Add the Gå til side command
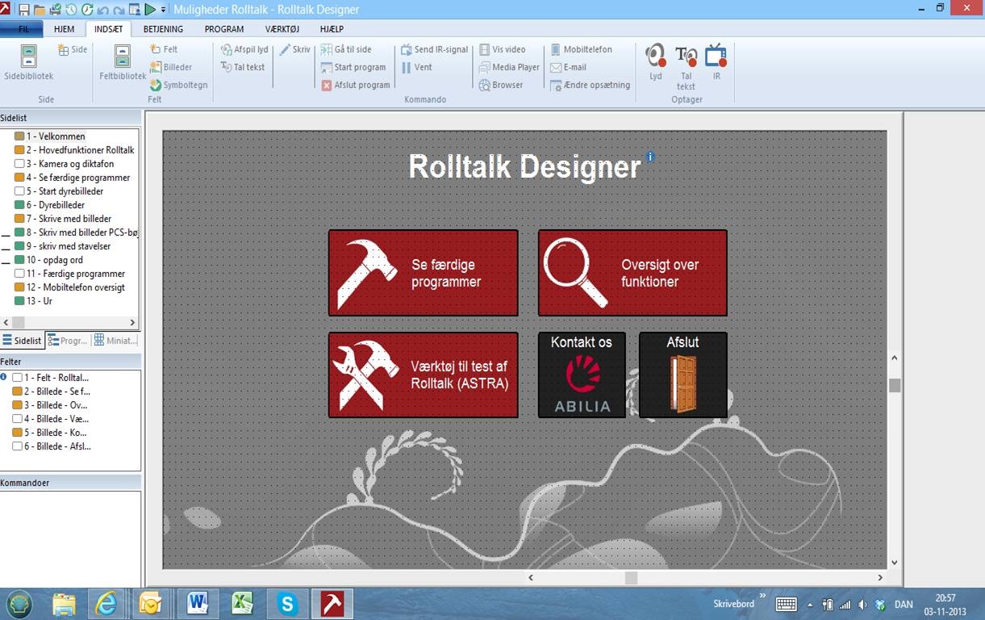The width and height of the screenshot is (985, 620). coord(346,49)
